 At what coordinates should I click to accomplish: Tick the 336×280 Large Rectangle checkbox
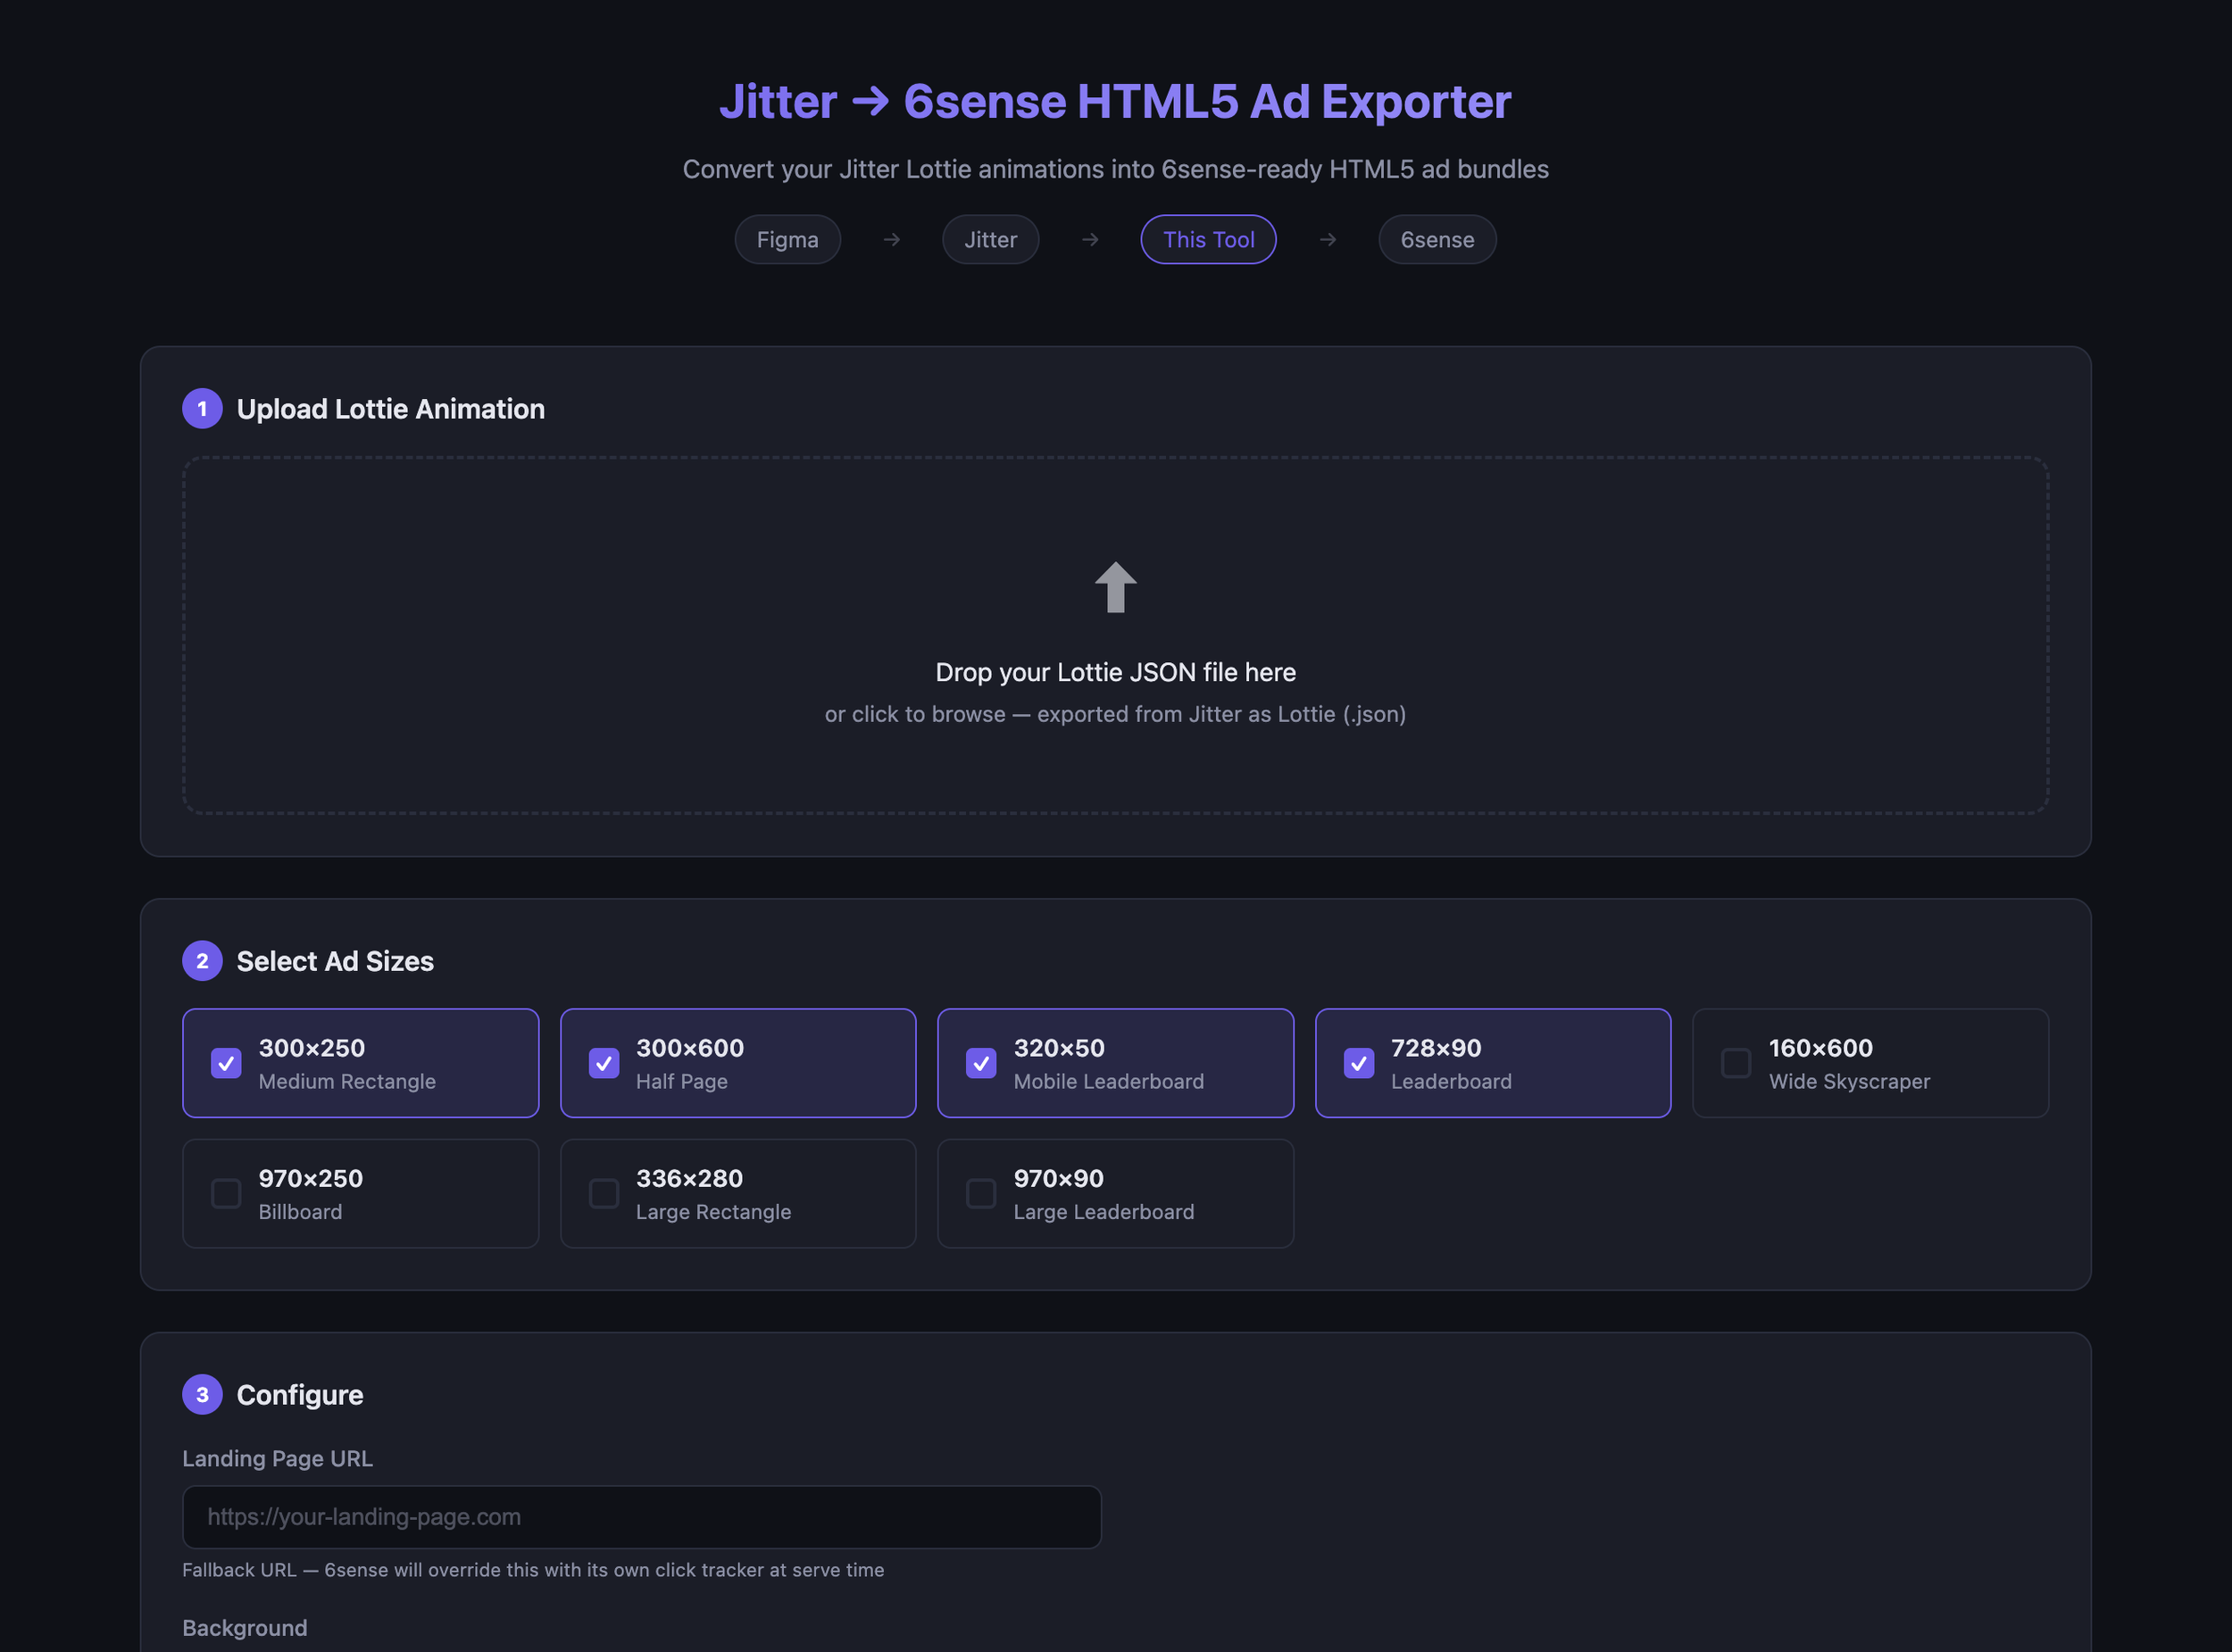(x=604, y=1193)
